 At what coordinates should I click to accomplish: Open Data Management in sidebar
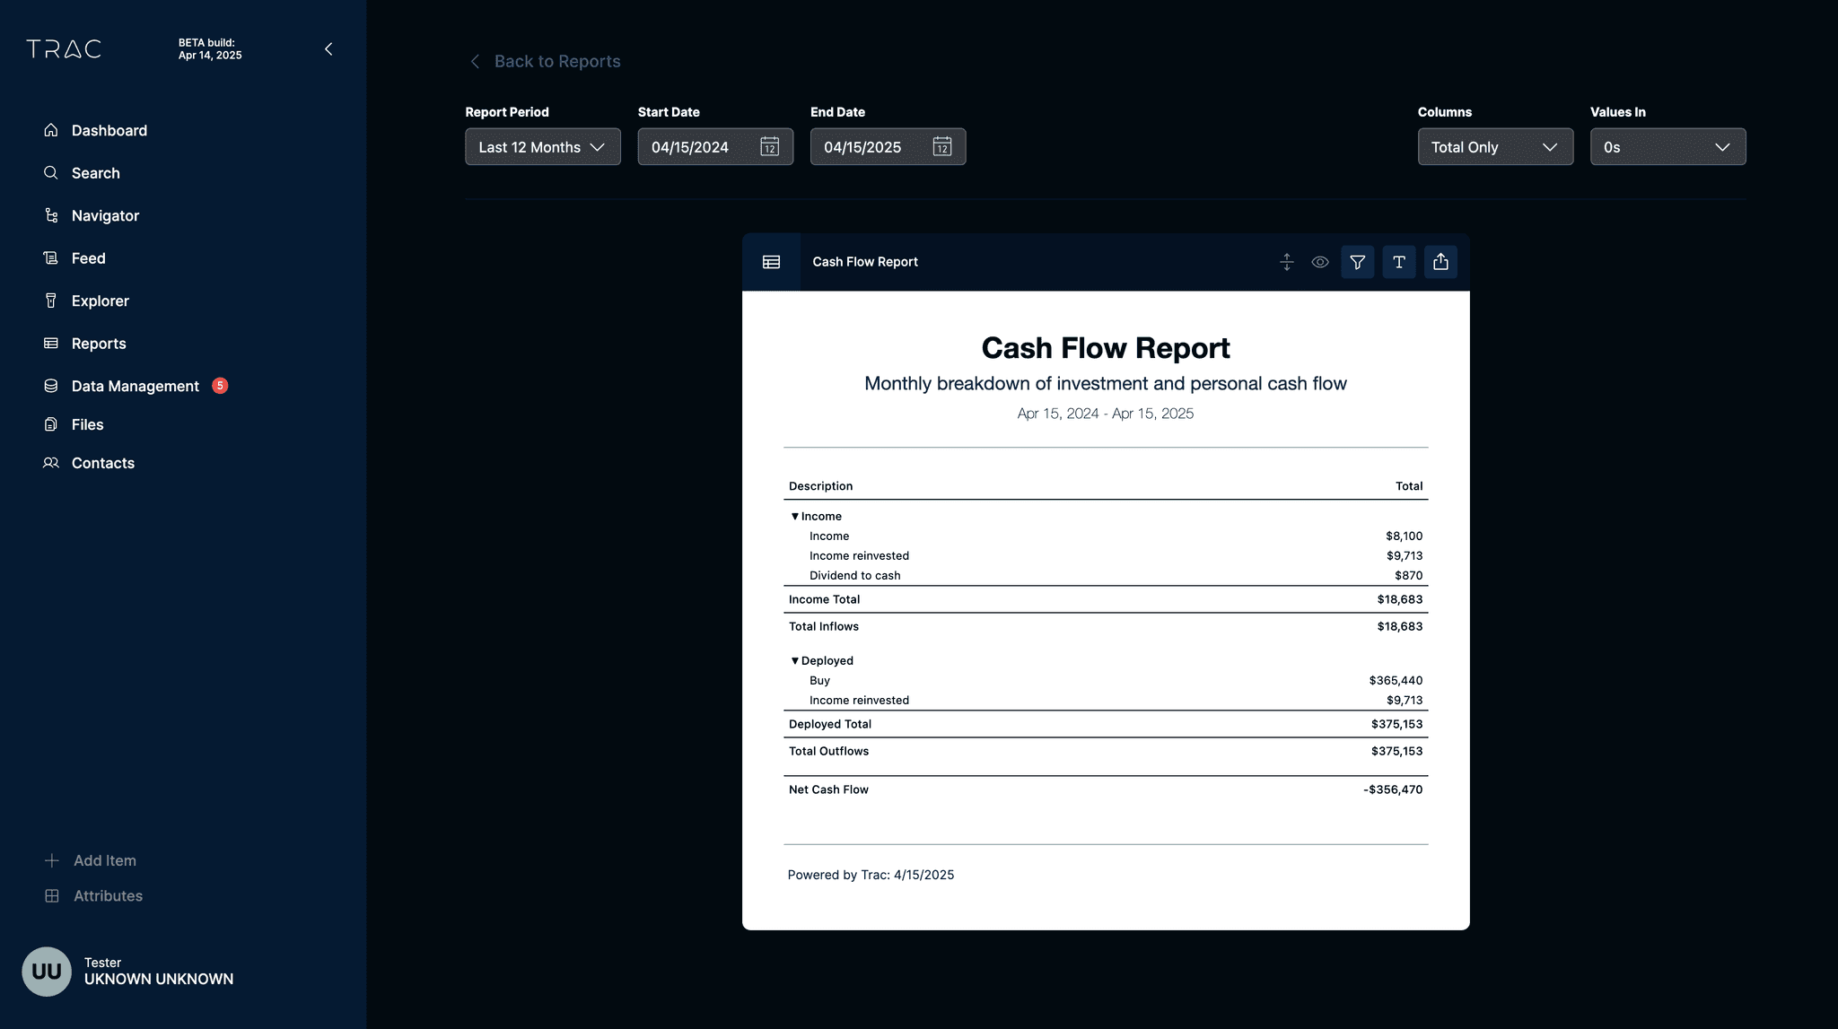[x=135, y=386]
